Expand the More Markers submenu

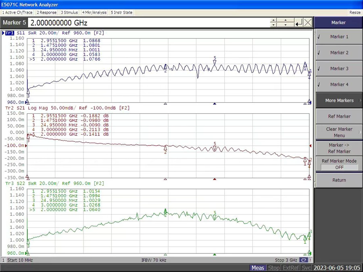coord(339,100)
